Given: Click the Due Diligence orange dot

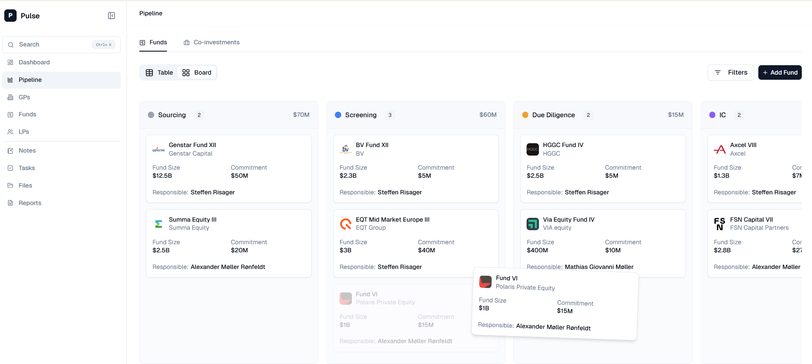Looking at the screenshot, I should click(x=525, y=115).
